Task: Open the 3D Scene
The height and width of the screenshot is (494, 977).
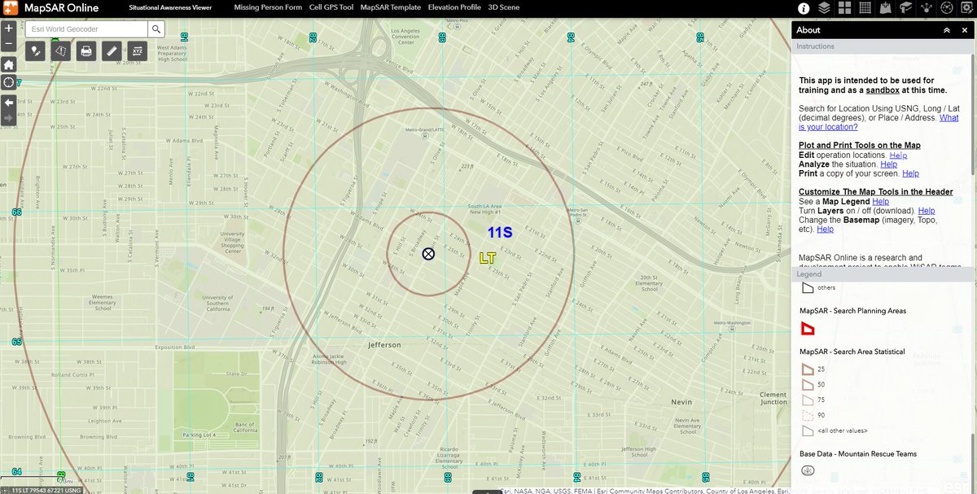Action: tap(503, 7)
